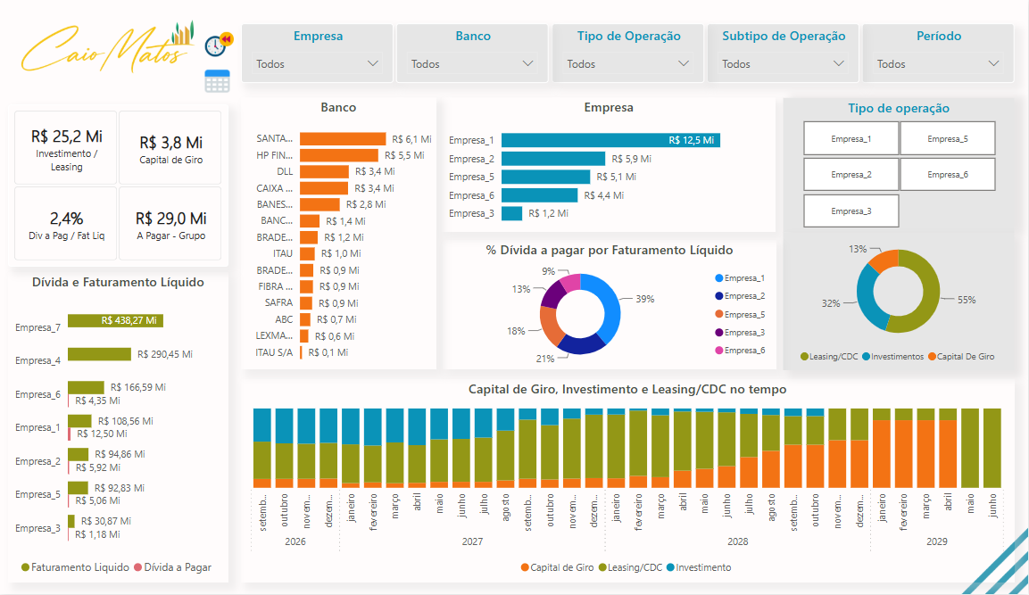
Task: Click the A Pagar - Grupo R$ 29,0 Mi card
Action: click(170, 224)
